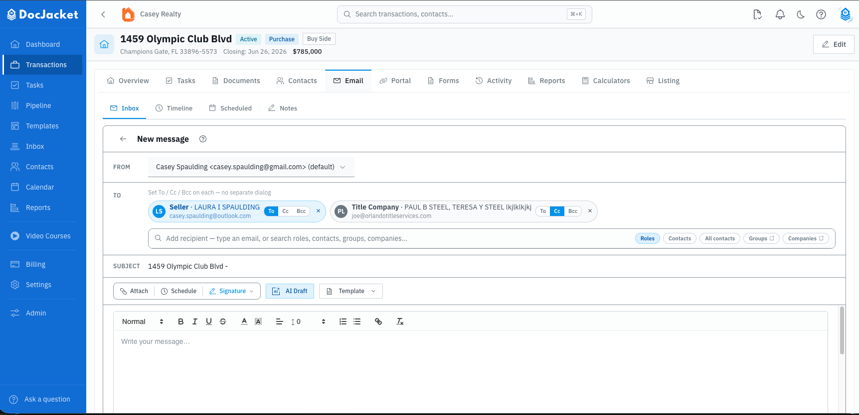Open Calendar in sidebar
Screen dimensions: 859x415
pyautogui.click(x=43, y=187)
